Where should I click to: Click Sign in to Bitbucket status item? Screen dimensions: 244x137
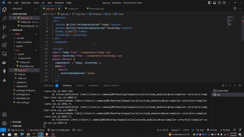(x=58, y=130)
